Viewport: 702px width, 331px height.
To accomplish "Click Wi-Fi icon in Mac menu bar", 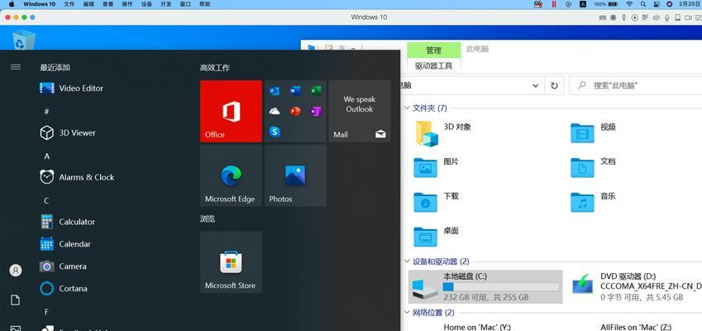I will tap(629, 4).
